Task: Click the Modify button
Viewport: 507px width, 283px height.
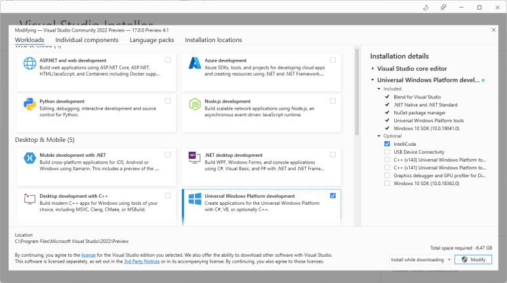Action: (473, 259)
